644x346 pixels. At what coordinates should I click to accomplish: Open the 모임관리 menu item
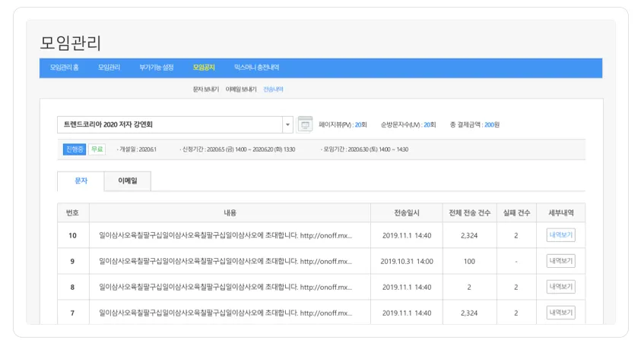(x=109, y=68)
